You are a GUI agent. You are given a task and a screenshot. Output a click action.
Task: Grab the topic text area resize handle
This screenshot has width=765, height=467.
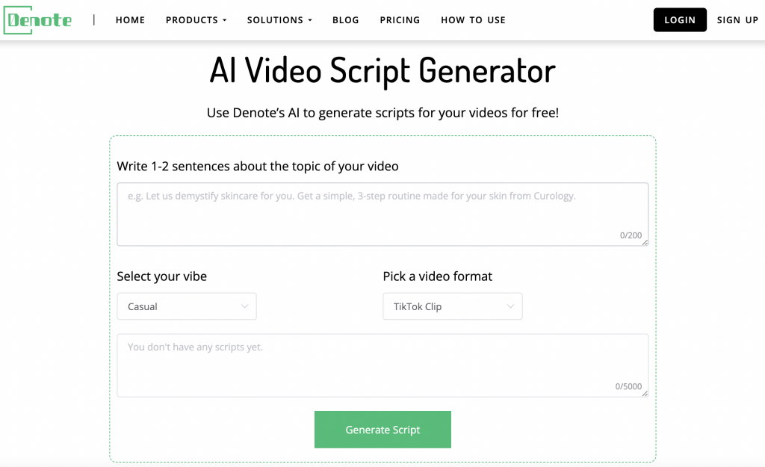[645, 242]
